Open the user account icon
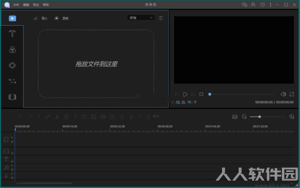Image resolution: width=300 pixels, height=188 pixels. point(253,5)
